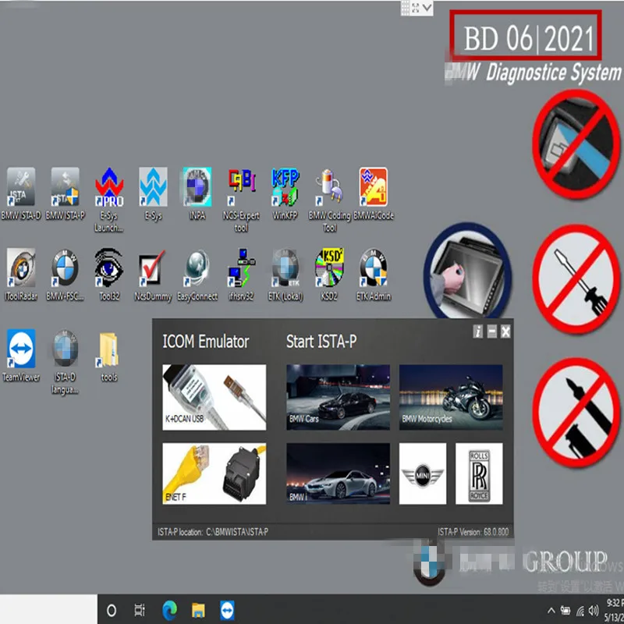Open the BMW-FSC desktop shortcut

pos(66,275)
